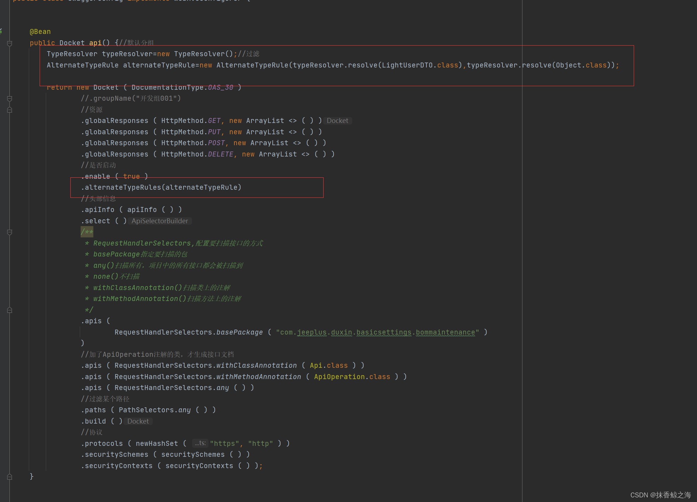The height and width of the screenshot is (502, 697).
Task: Click the "https" string in protocols
Action: pos(225,444)
